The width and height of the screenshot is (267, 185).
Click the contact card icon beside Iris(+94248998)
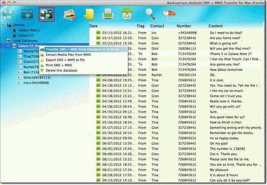tap(20, 83)
